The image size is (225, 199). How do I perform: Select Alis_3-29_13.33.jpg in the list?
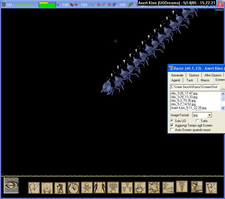pyautogui.click(x=184, y=97)
